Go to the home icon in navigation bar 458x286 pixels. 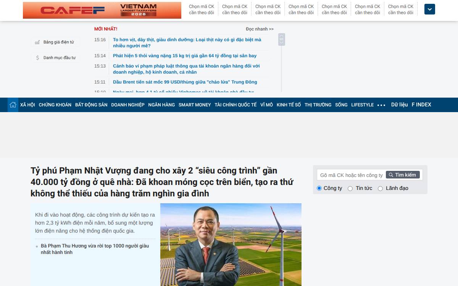point(13,105)
